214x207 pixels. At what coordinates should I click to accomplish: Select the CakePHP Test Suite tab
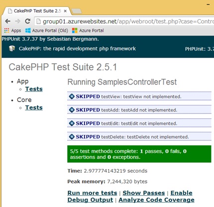tap(37, 11)
